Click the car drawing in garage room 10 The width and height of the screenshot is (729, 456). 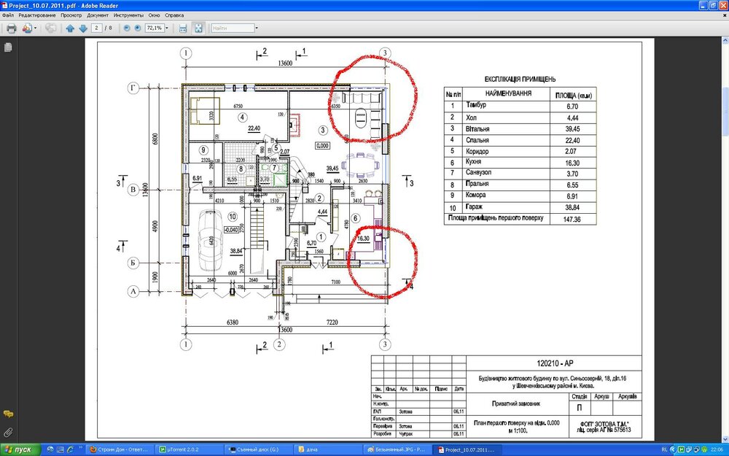(210, 240)
